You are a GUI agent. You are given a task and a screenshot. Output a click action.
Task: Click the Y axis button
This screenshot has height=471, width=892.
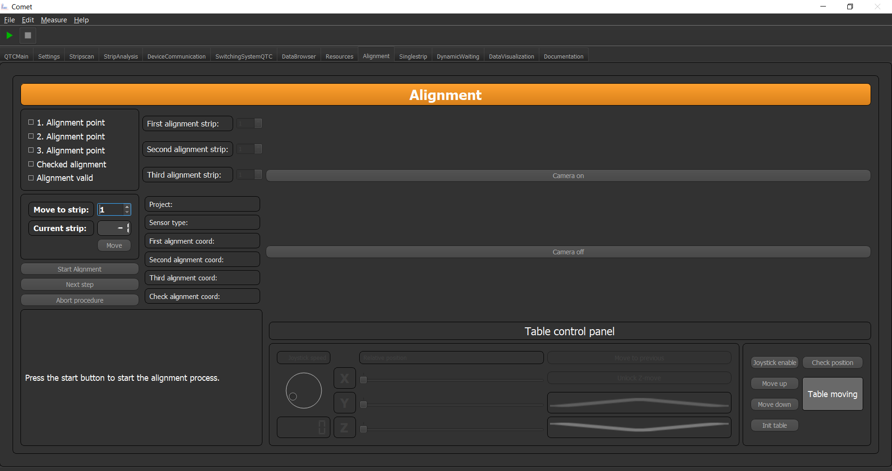coord(344,403)
